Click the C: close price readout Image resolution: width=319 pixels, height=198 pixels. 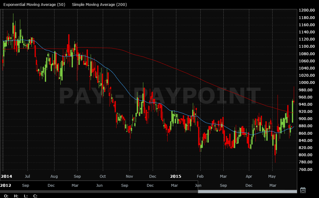(x=35, y=196)
